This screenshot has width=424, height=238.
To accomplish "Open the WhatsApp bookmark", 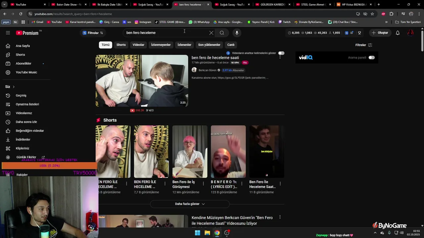I will pyautogui.click(x=199, y=22).
